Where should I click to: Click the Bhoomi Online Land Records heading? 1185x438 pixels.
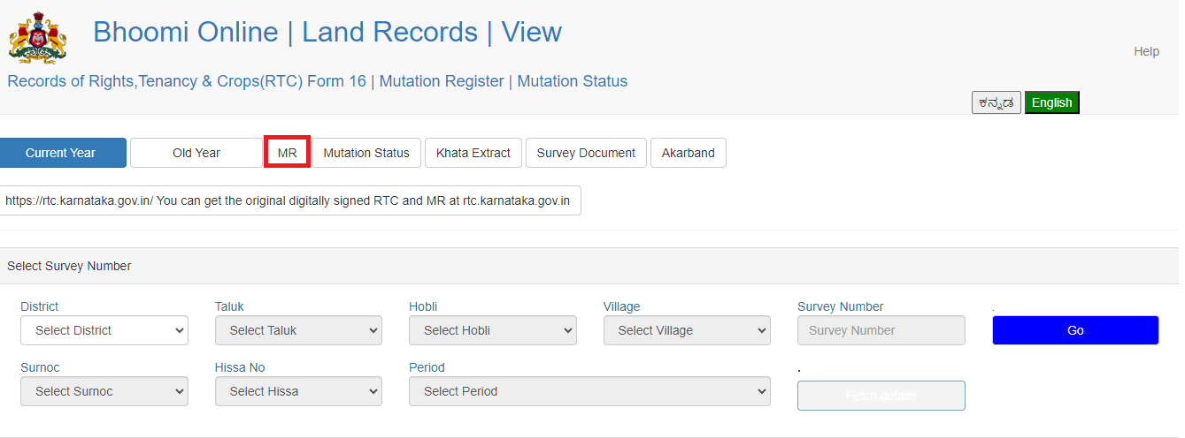327,33
